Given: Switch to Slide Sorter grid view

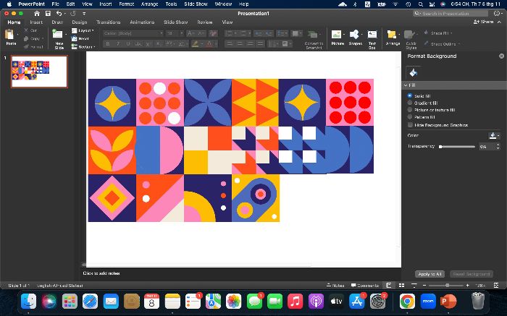Looking at the screenshot, I should pos(401,286).
